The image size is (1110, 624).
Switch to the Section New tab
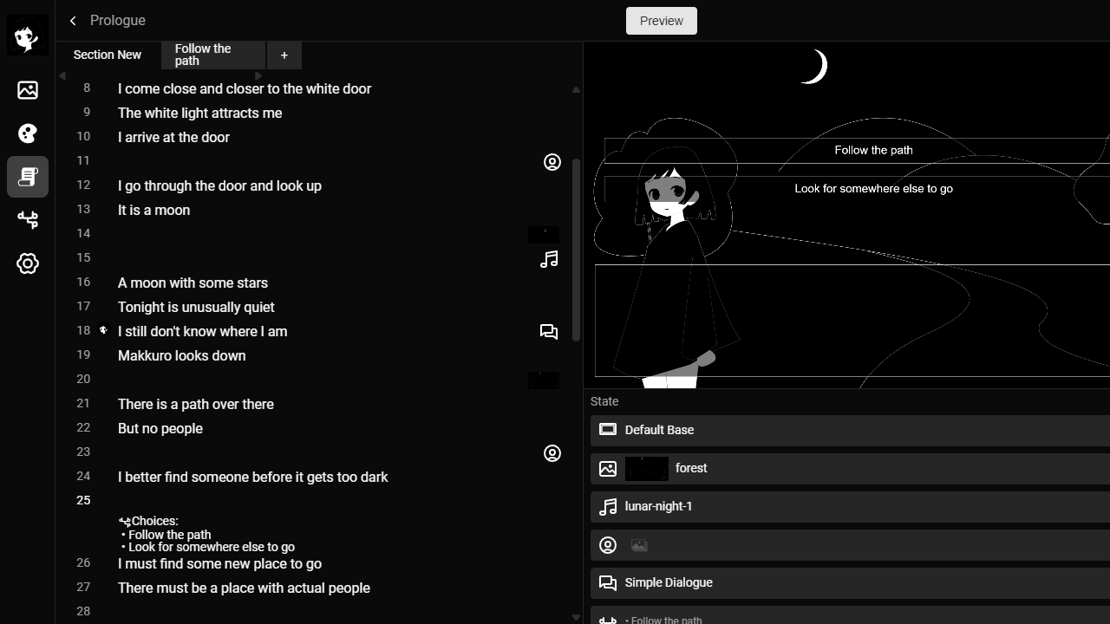(x=108, y=55)
